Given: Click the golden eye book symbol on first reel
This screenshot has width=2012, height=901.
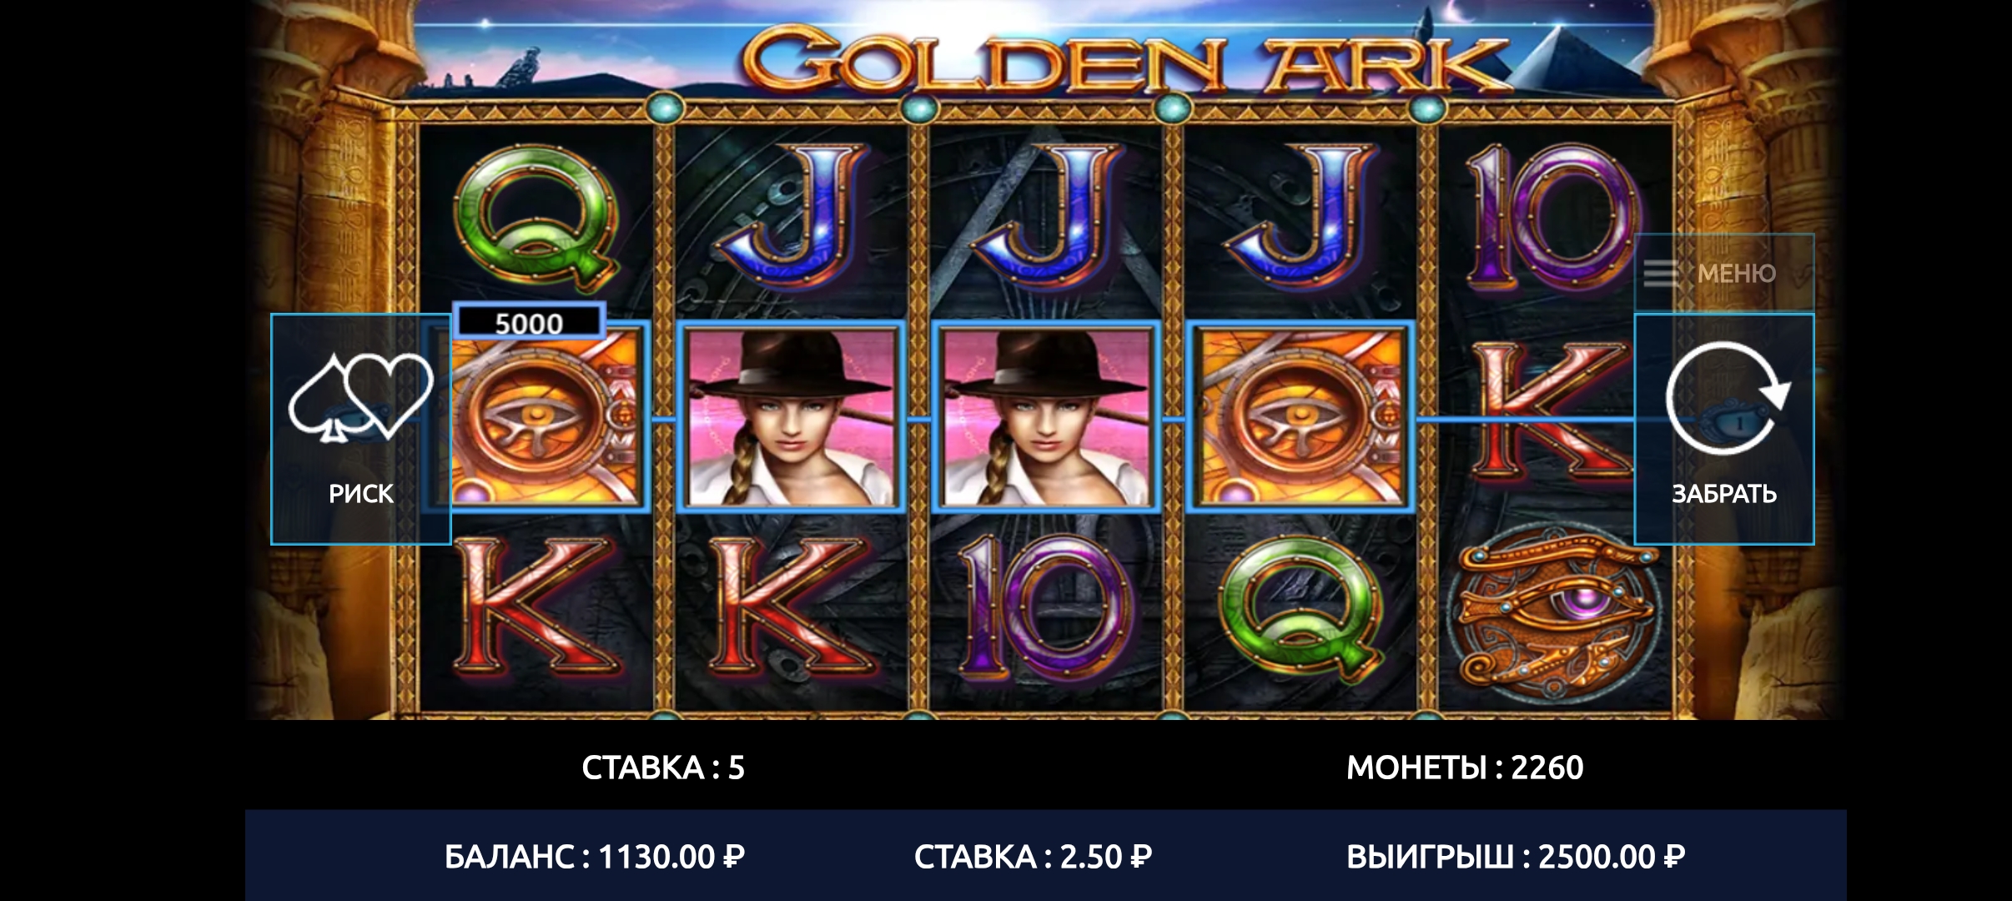Looking at the screenshot, I should tap(547, 415).
